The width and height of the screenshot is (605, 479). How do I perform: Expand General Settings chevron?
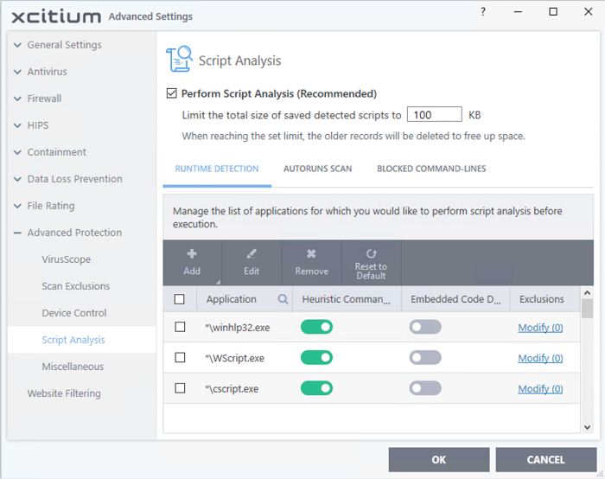coord(17,45)
